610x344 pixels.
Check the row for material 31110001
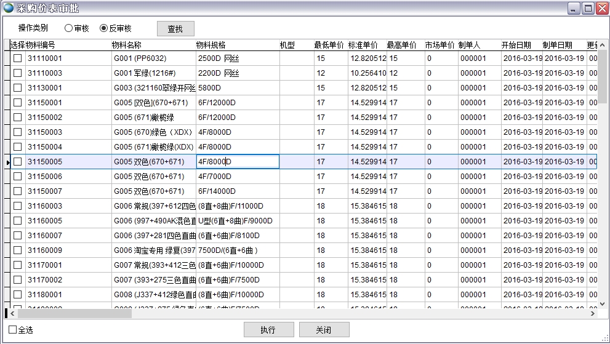pyautogui.click(x=18, y=58)
